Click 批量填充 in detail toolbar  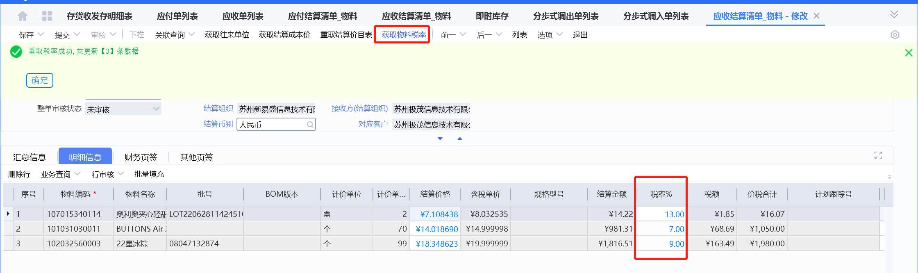pyautogui.click(x=149, y=174)
